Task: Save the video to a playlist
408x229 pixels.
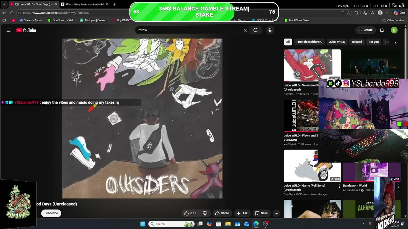Action: (x=261, y=213)
